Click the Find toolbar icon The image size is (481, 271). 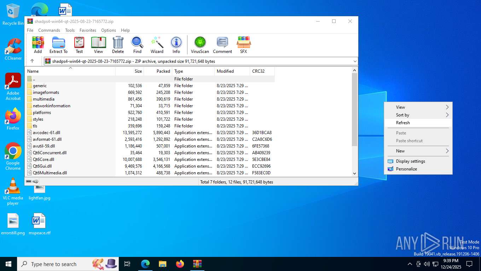click(137, 45)
